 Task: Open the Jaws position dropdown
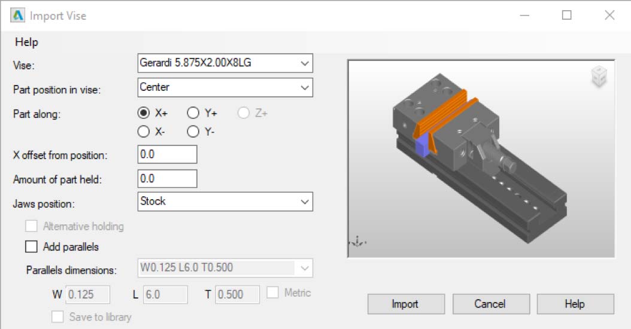225,202
